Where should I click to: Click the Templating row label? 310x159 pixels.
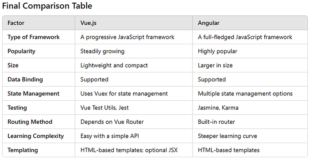point(23,150)
